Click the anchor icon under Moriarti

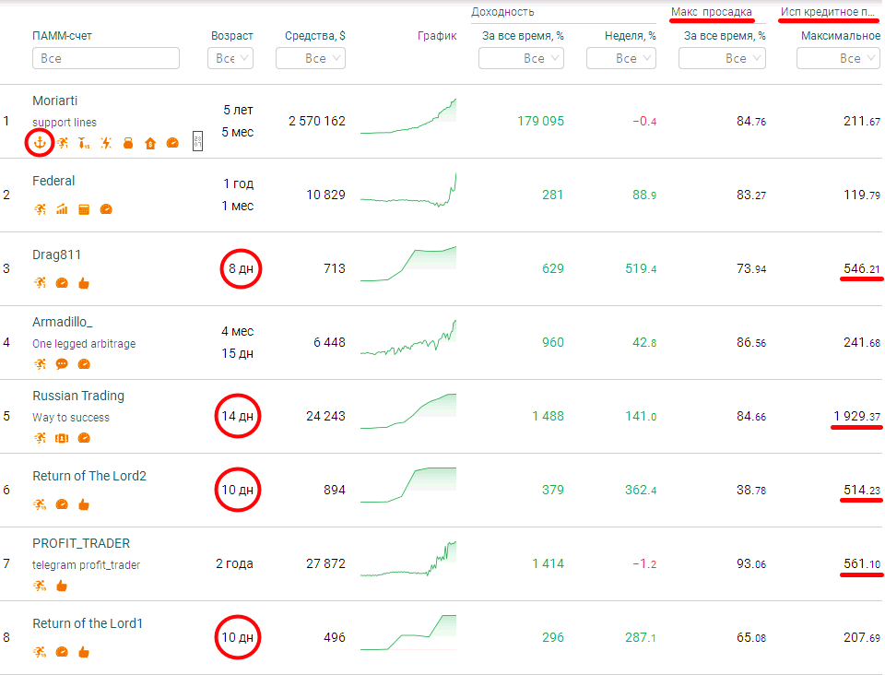coord(40,143)
